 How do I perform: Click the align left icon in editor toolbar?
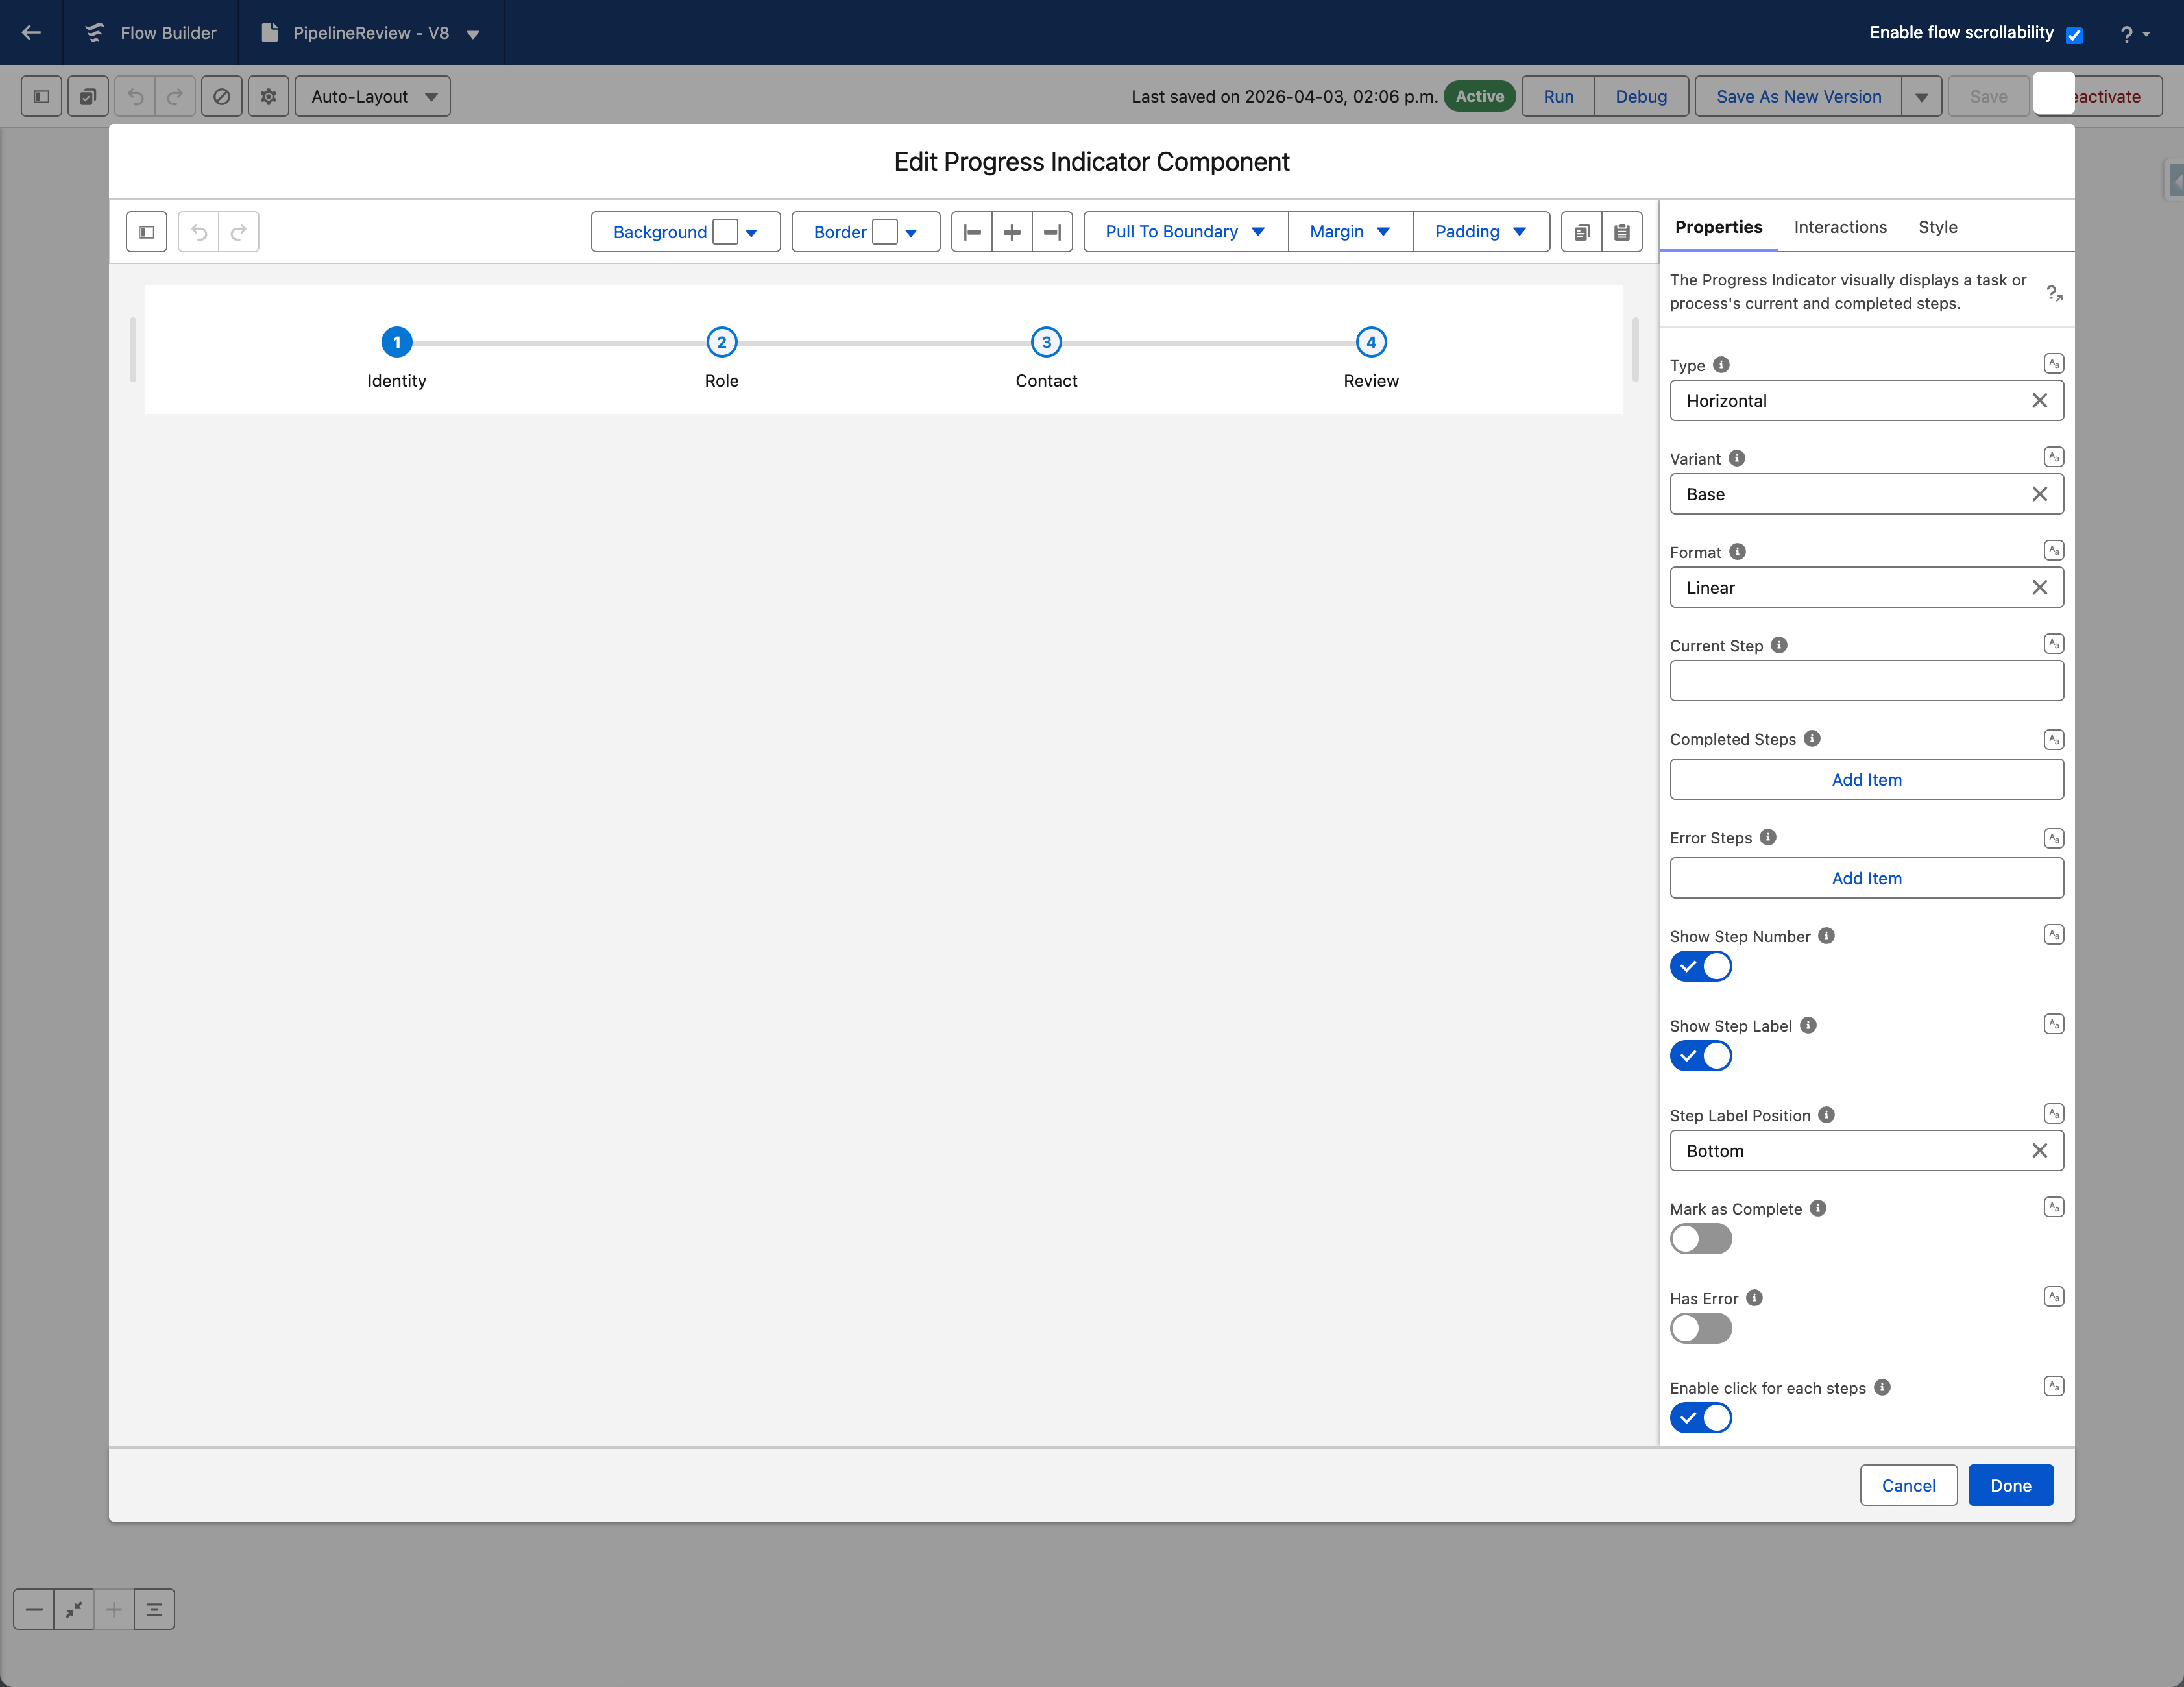[x=972, y=232]
